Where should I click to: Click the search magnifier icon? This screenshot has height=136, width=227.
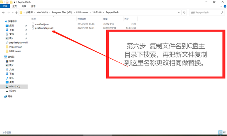pyautogui.click(x=222, y=12)
